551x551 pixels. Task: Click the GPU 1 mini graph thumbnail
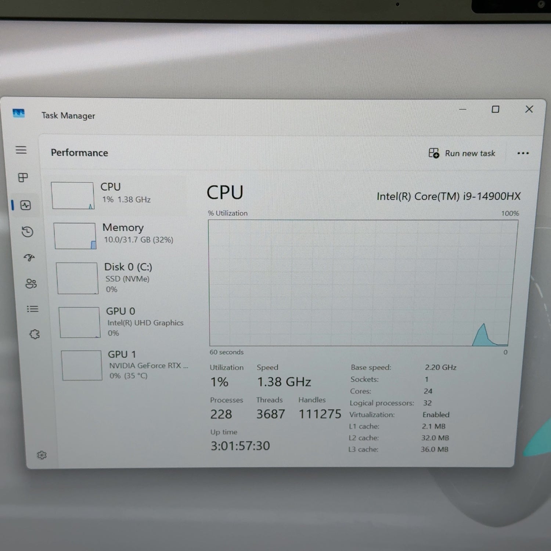point(82,365)
